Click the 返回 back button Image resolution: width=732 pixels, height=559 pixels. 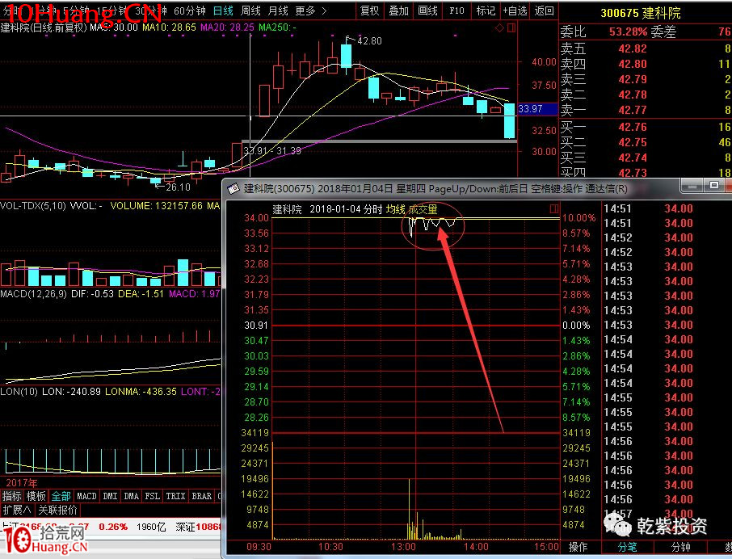(x=544, y=11)
